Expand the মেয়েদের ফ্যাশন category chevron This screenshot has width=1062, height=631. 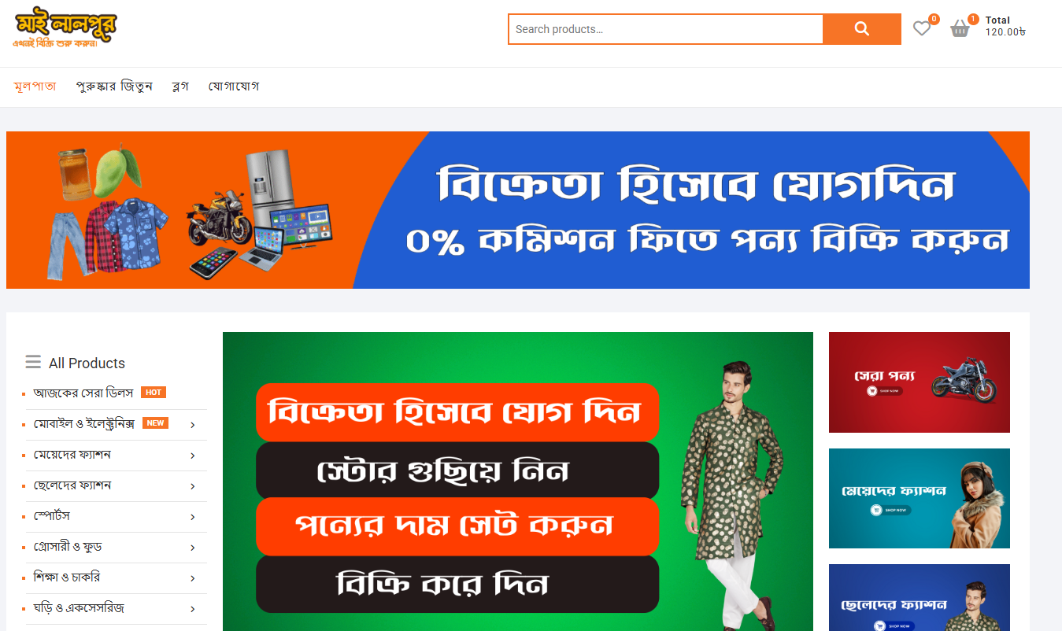193,456
